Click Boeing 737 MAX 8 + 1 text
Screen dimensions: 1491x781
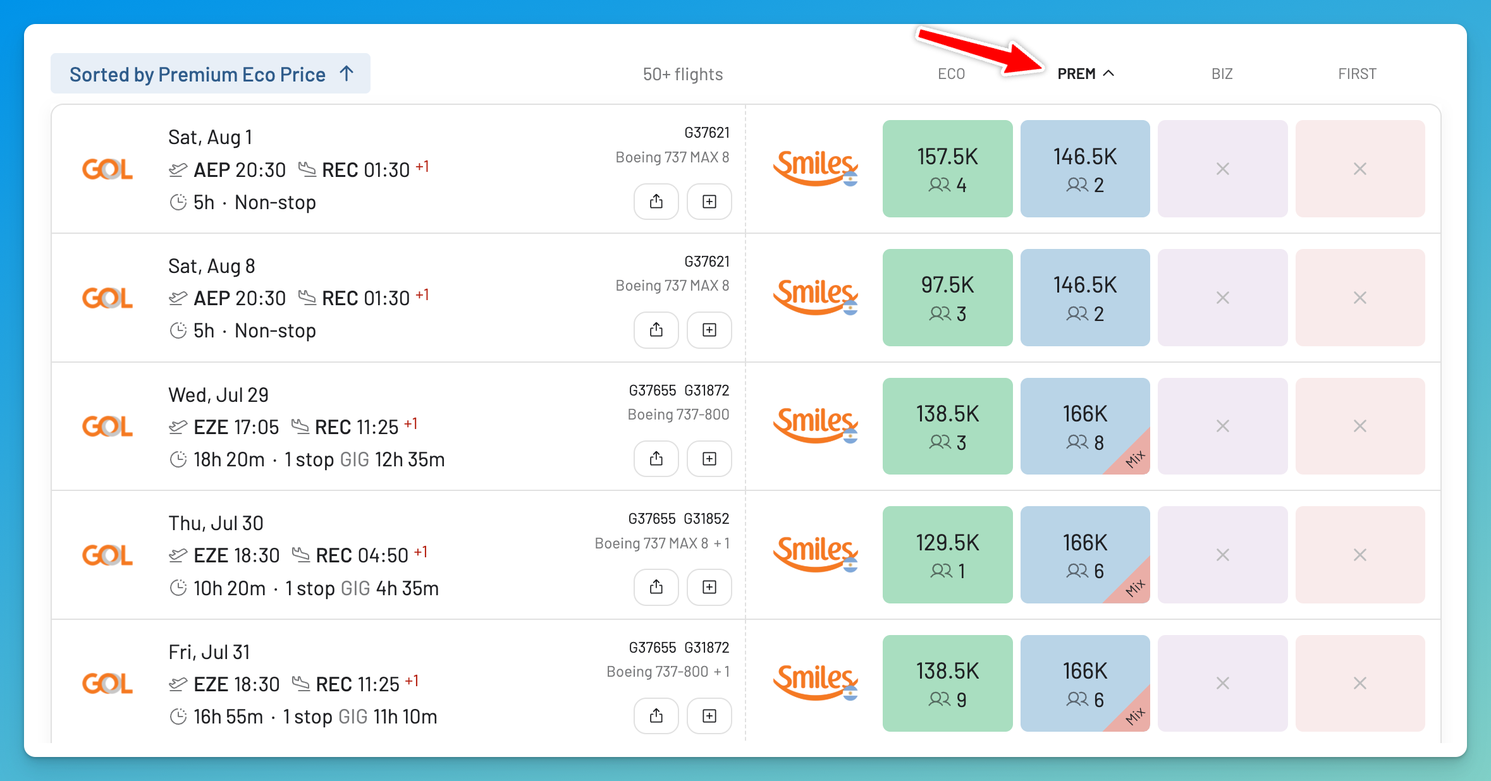[663, 543]
